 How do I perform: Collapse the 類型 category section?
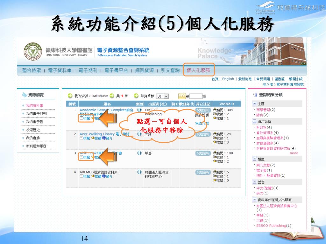[x=254, y=159]
